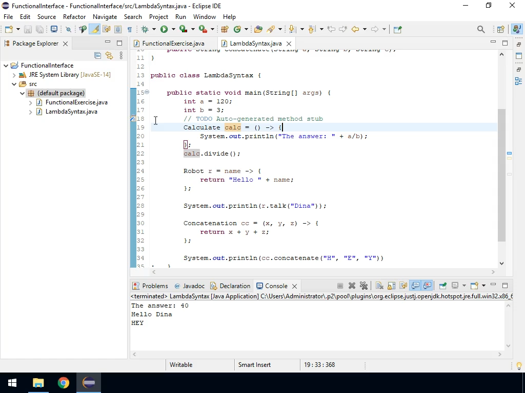Switch to the FunctionalExercise.java editor tab
The image size is (525, 393).
(x=173, y=43)
